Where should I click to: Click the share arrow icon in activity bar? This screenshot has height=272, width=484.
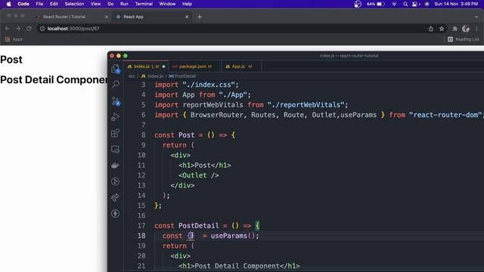click(x=115, y=197)
